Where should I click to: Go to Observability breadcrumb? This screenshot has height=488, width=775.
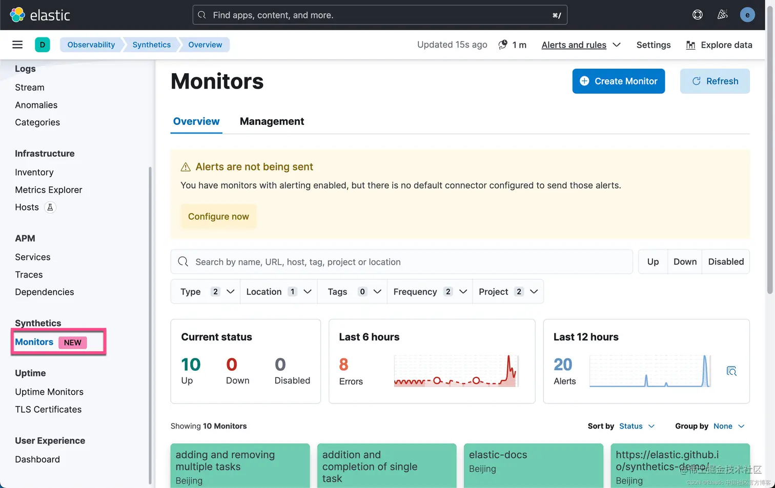click(91, 45)
